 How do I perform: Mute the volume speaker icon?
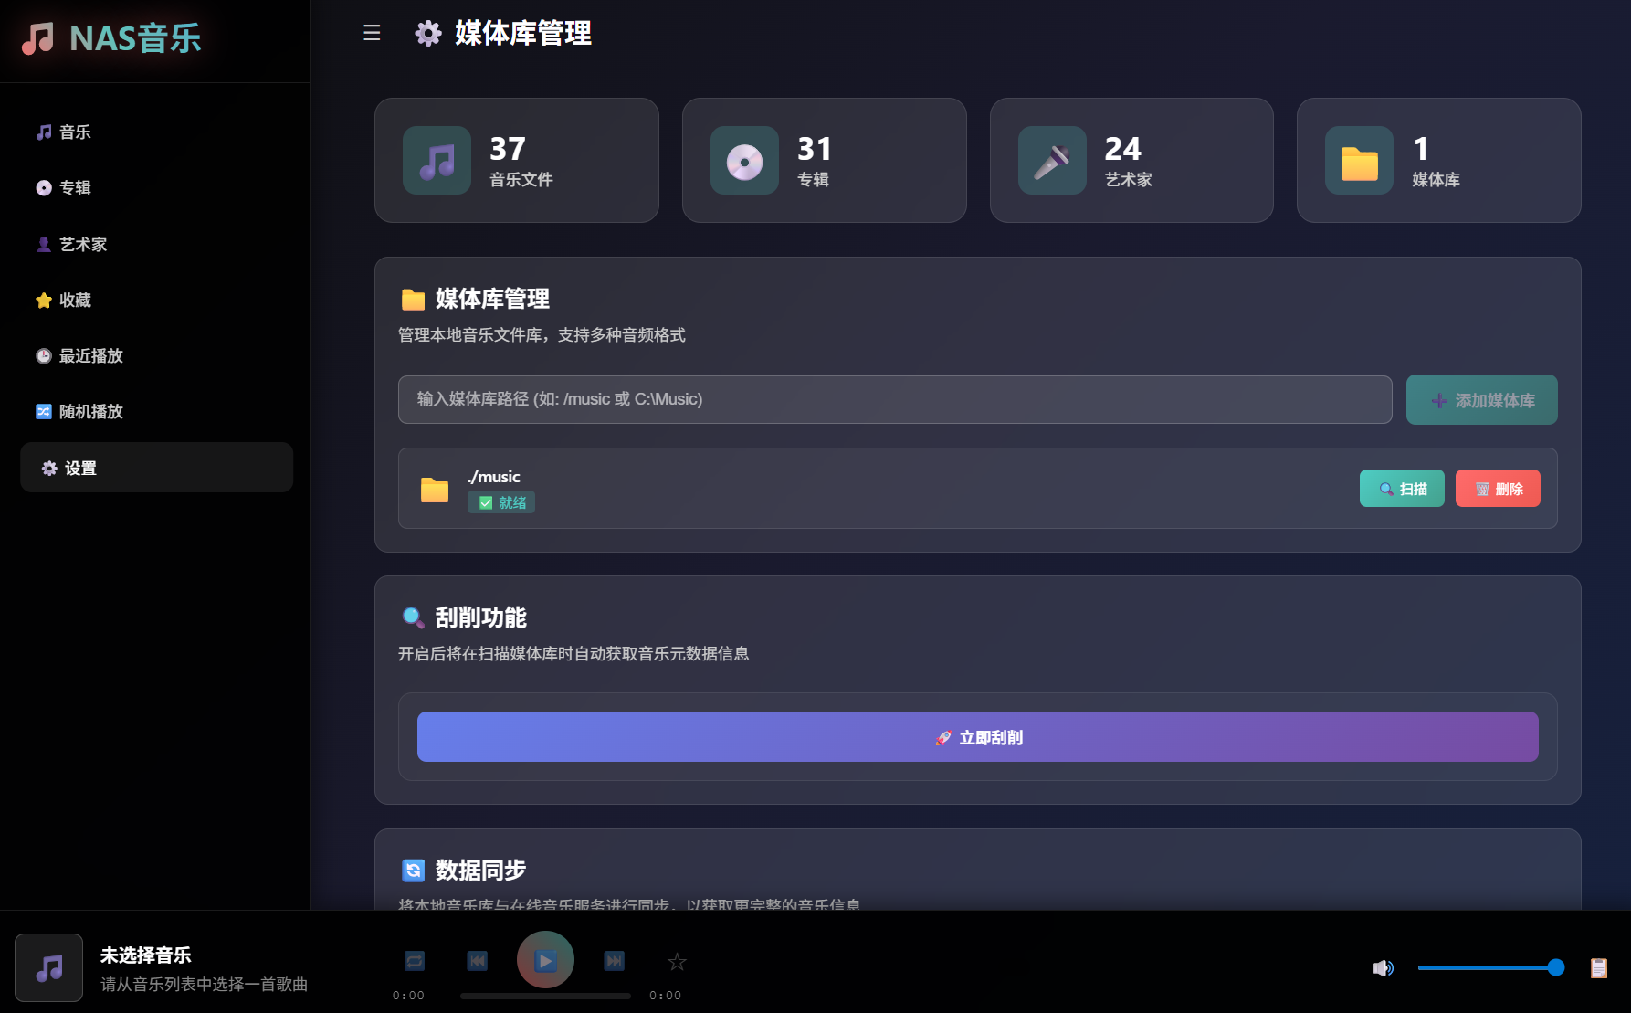1383,967
